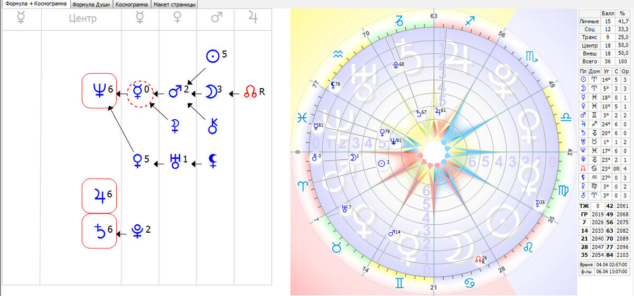Click the Gemini sign on the chart rim
Viewport: 634px width, 296px height.
pos(399,284)
